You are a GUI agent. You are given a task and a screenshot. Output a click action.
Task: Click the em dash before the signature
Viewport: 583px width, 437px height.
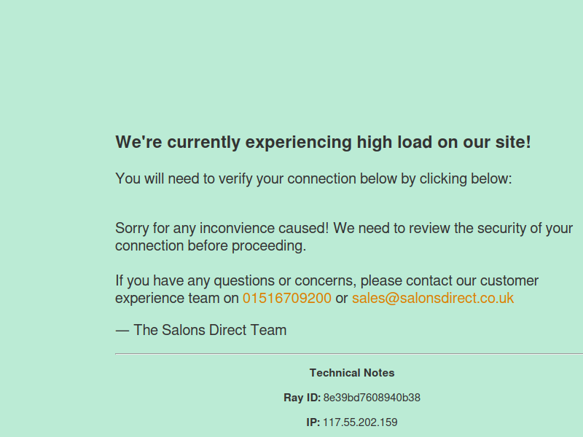coord(122,331)
